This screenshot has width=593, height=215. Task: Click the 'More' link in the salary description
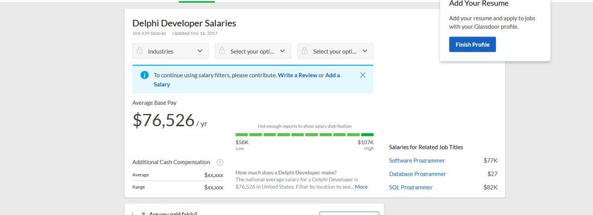click(x=361, y=187)
